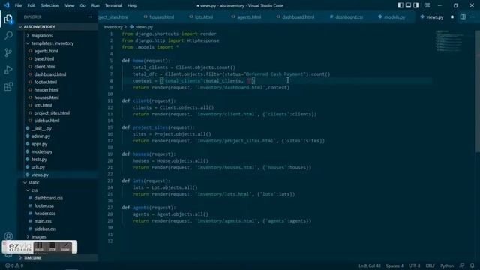Image resolution: width=480 pixels, height=270 pixels.
Task: Open the File menu
Action: coord(18,5)
